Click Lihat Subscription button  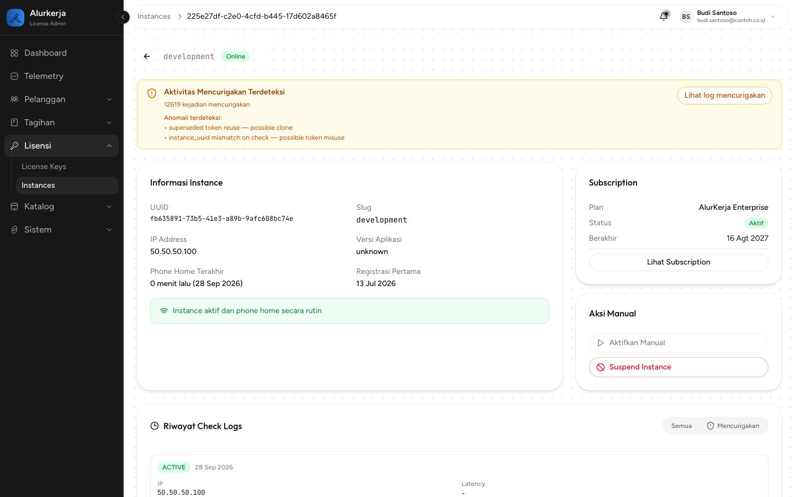click(679, 262)
